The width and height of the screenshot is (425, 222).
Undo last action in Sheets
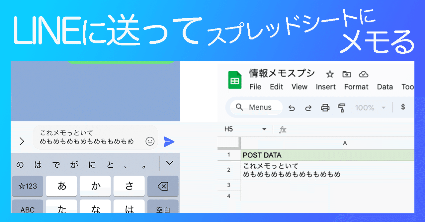pyautogui.click(x=292, y=108)
